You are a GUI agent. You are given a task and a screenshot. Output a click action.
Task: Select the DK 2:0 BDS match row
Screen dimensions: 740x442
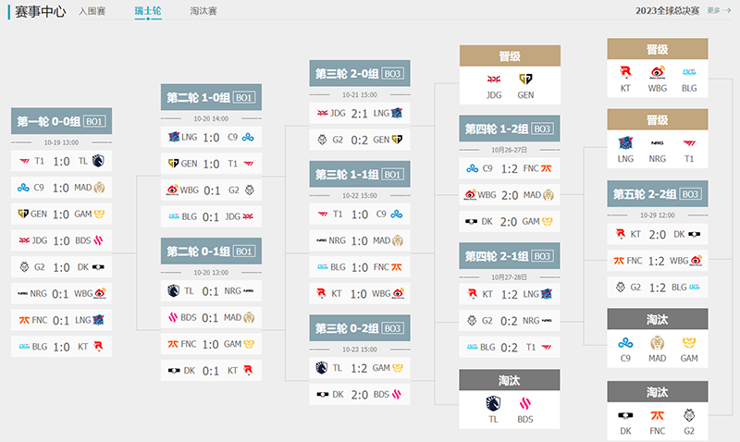click(360, 393)
